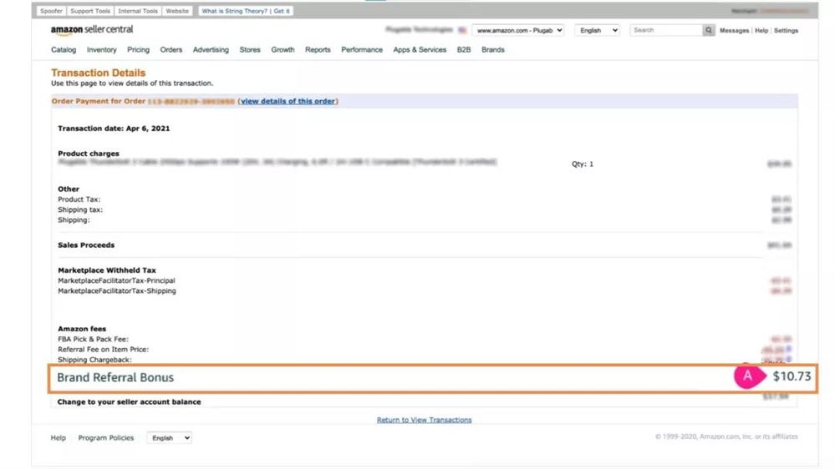The height and width of the screenshot is (469, 835).
Task: Expand the top English language dropdown
Action: click(x=598, y=30)
